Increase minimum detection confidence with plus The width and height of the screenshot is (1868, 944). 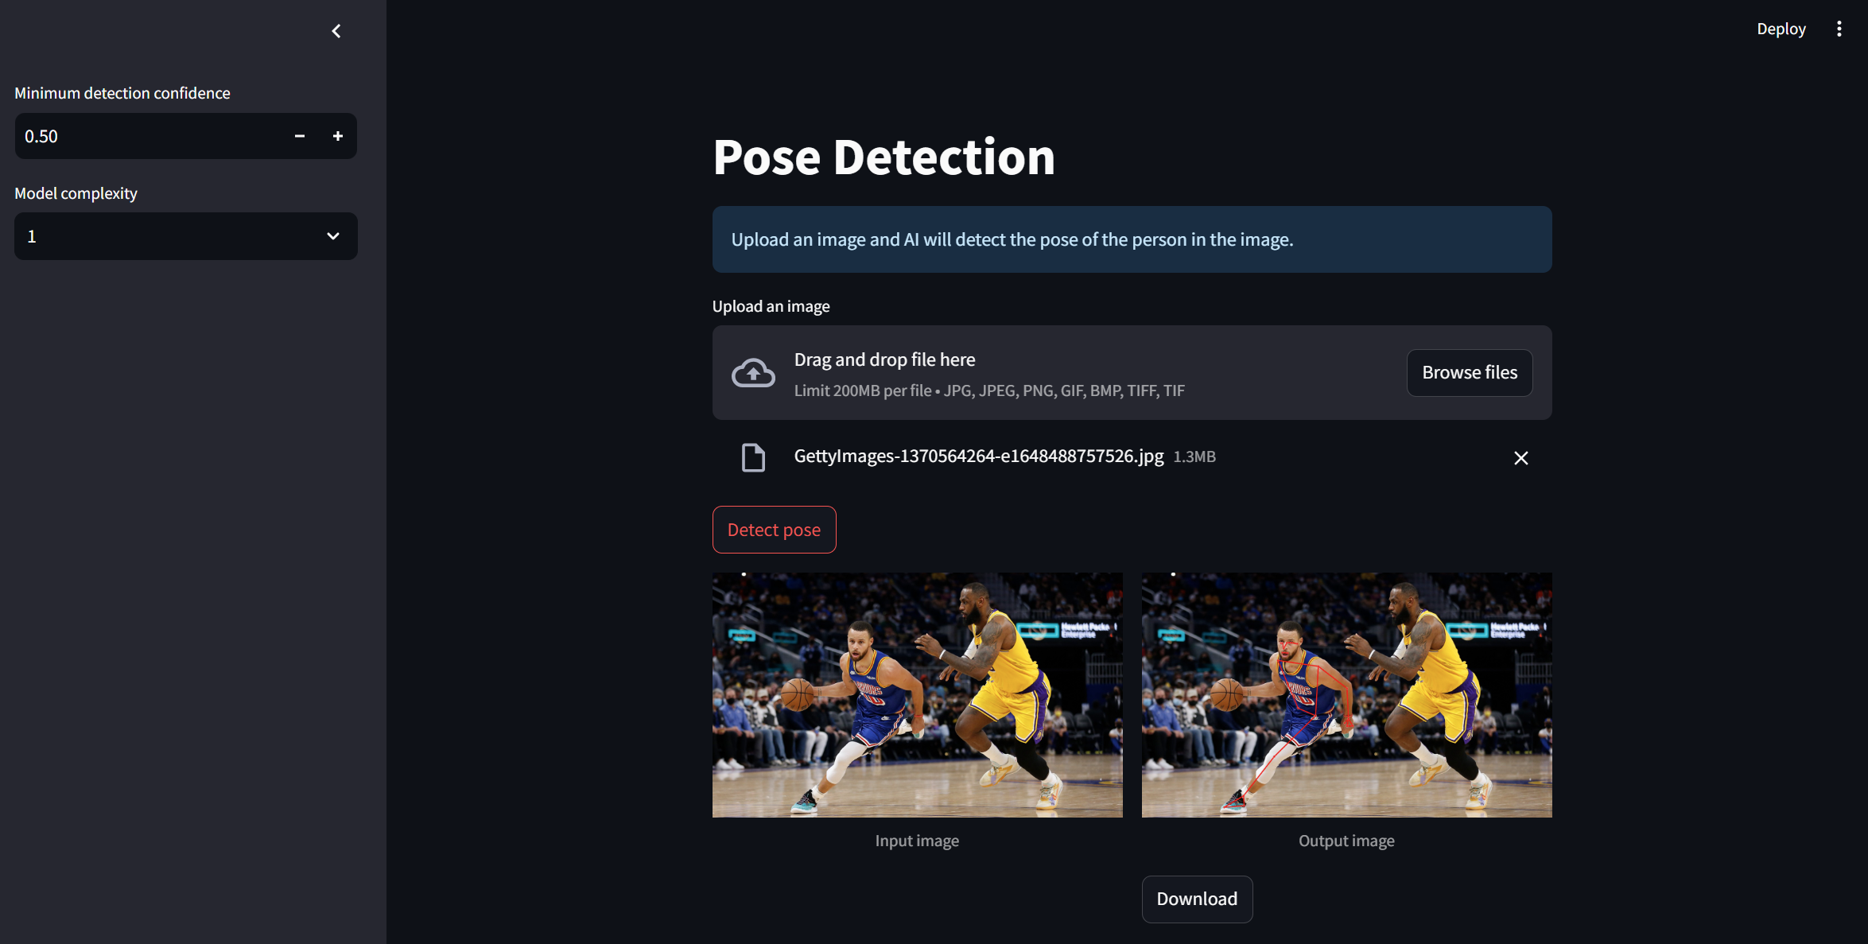click(338, 136)
